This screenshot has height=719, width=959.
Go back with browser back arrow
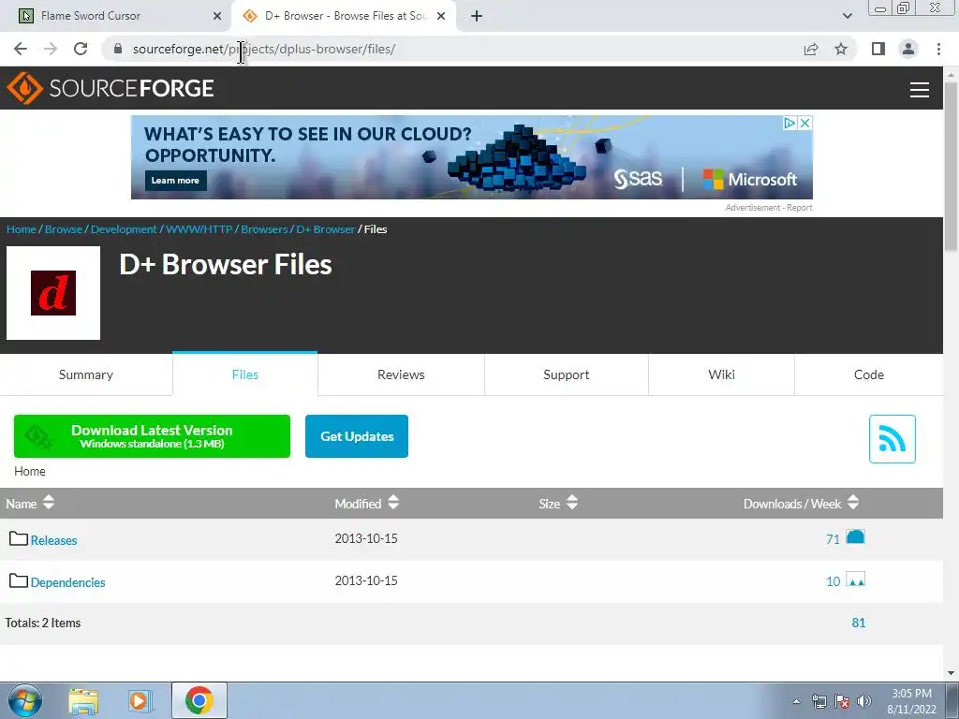click(21, 49)
